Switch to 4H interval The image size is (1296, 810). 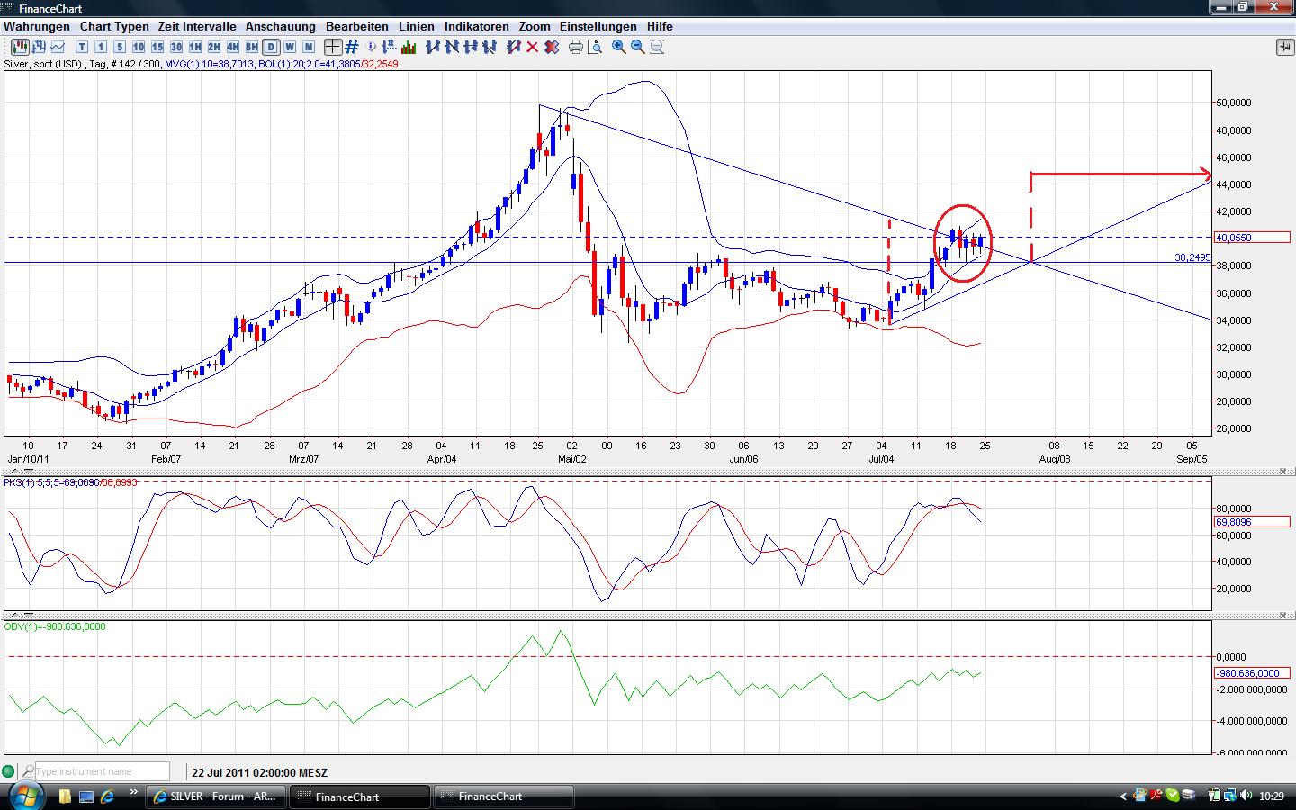(233, 47)
